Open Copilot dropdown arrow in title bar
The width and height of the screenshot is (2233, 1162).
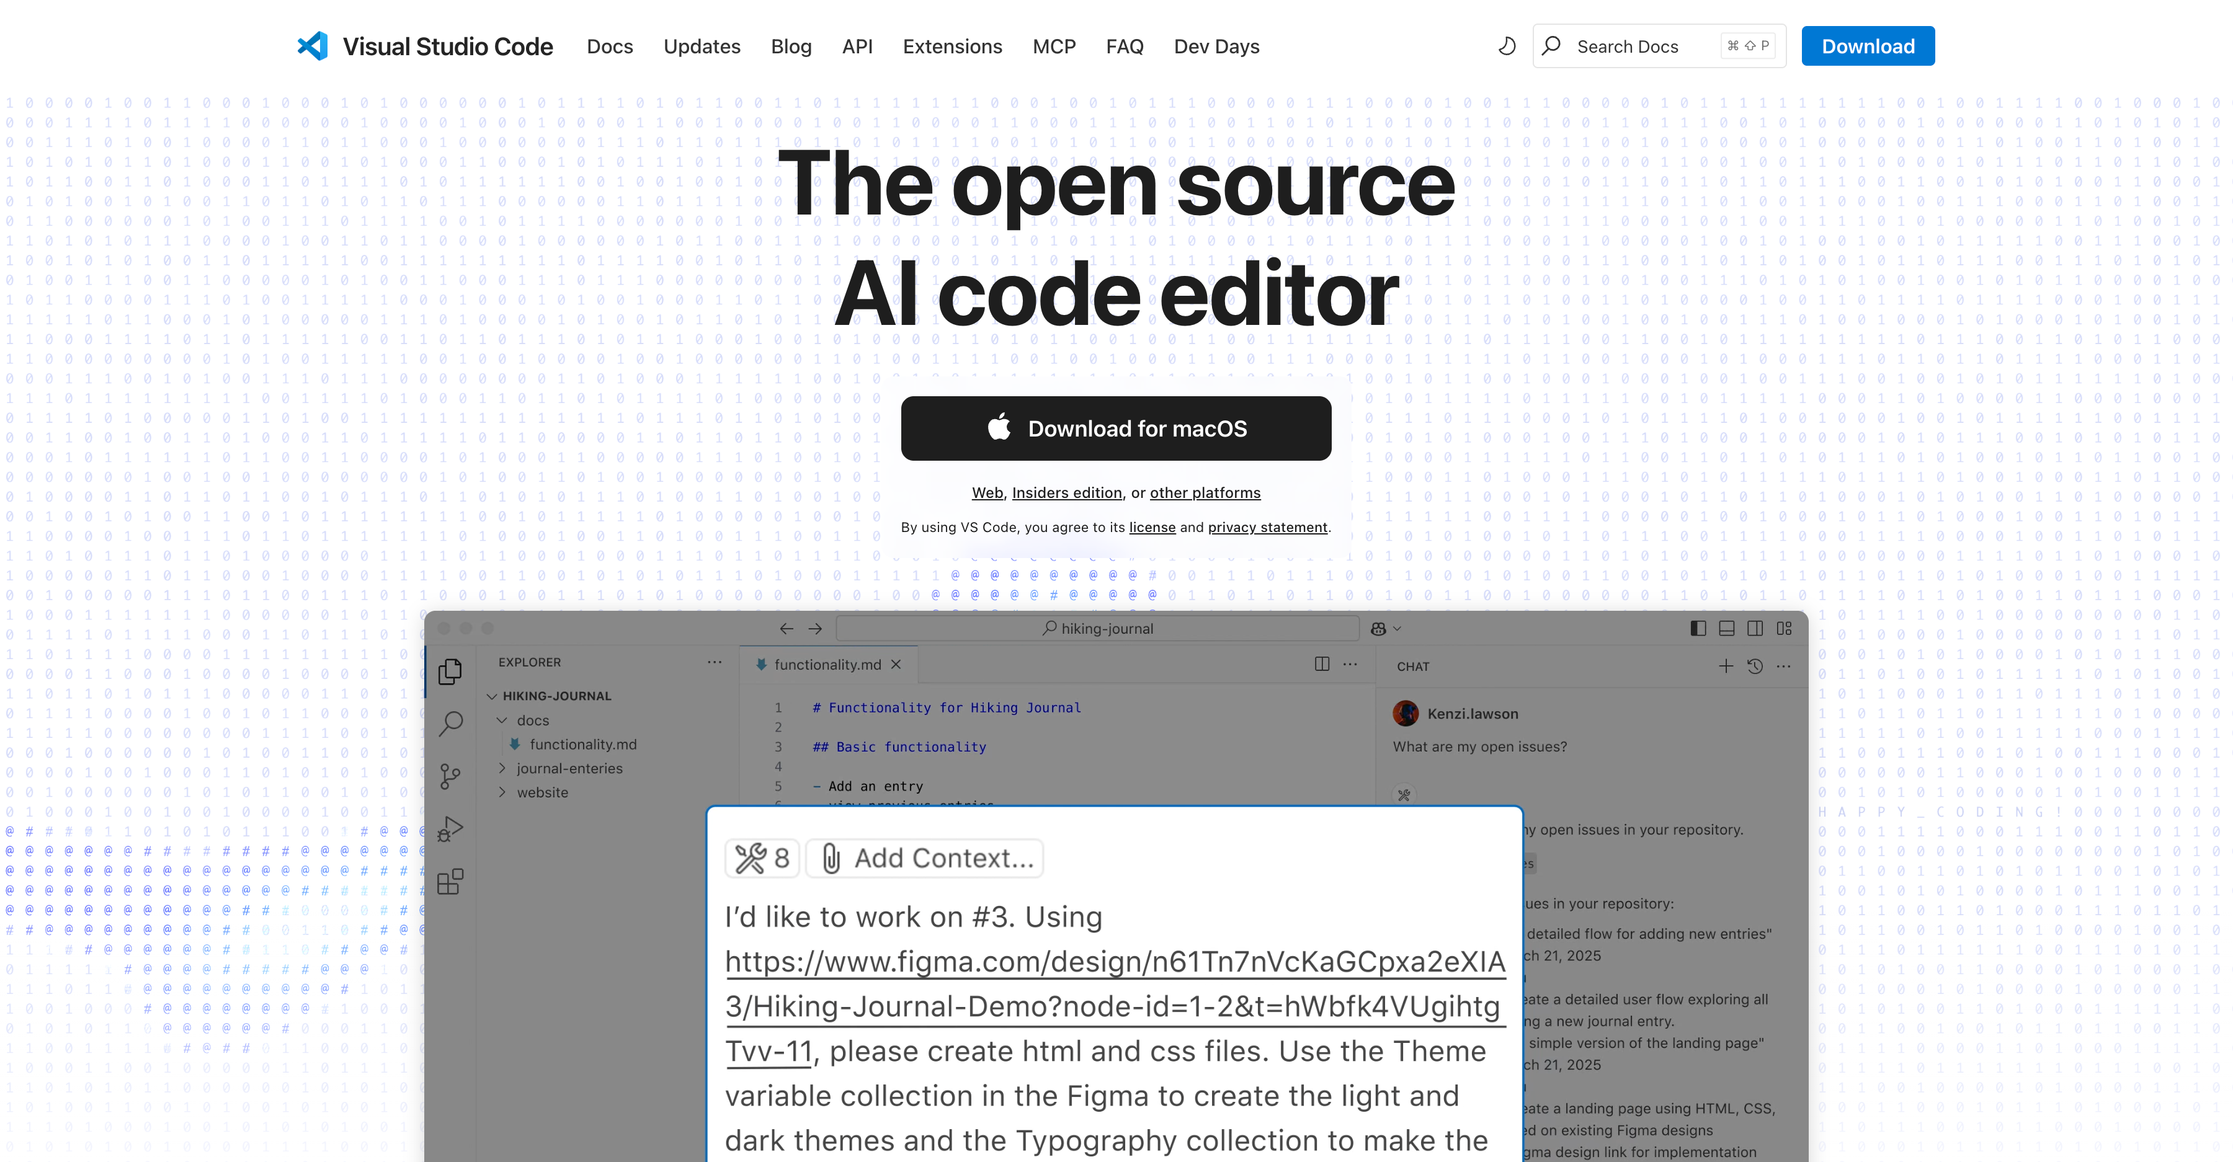point(1397,629)
